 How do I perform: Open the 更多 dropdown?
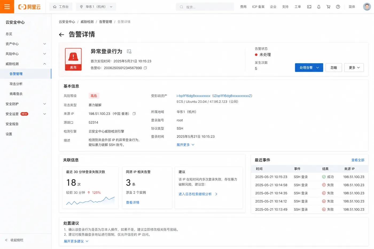click(354, 68)
